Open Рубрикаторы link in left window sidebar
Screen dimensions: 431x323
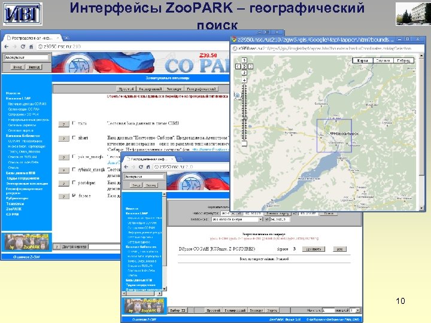point(17,199)
